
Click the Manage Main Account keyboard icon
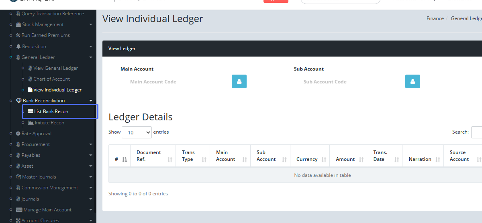tap(19, 210)
